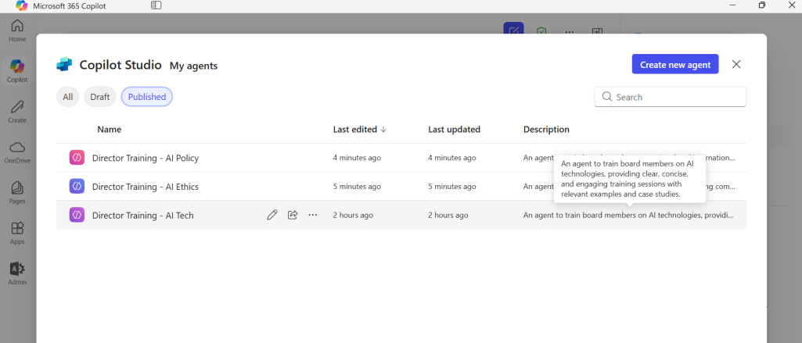This screenshot has width=802, height=343.
Task: Close the Copilot Studio My agents dialog
Action: coord(736,64)
